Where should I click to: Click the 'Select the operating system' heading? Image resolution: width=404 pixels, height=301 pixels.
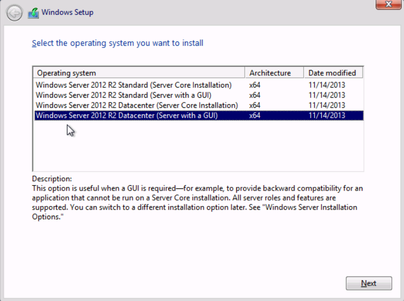click(118, 43)
